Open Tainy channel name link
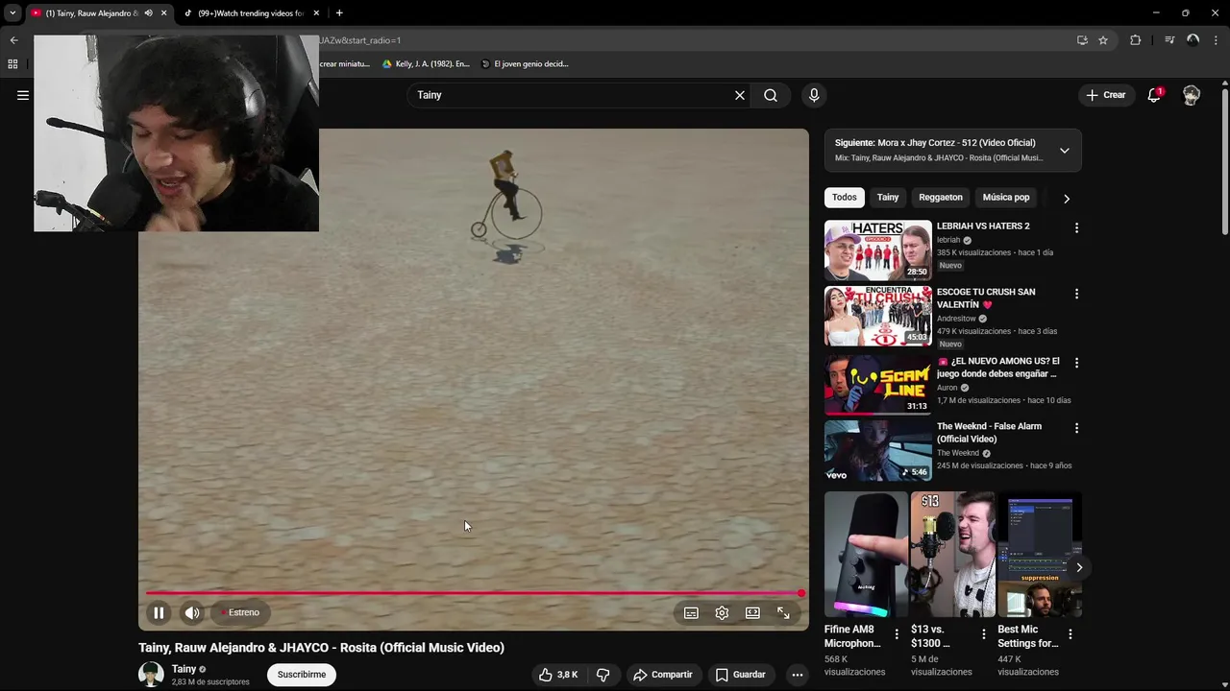1230x691 pixels. point(184,669)
